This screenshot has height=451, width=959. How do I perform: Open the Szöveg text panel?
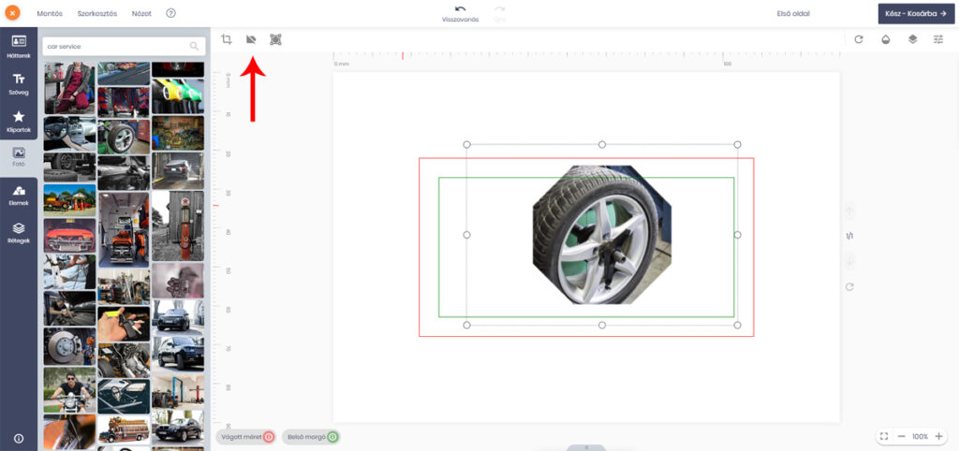pos(19,83)
